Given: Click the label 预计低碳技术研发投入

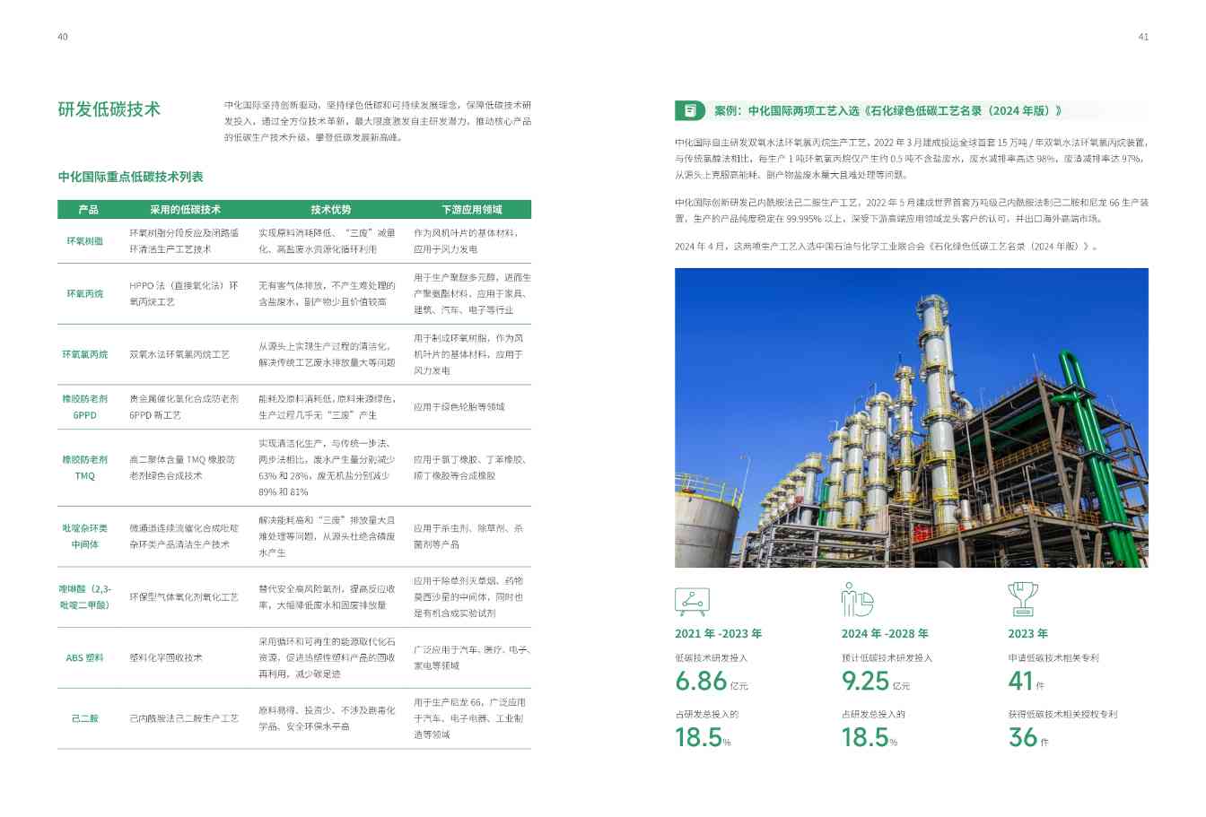Looking at the screenshot, I should click(x=887, y=657).
